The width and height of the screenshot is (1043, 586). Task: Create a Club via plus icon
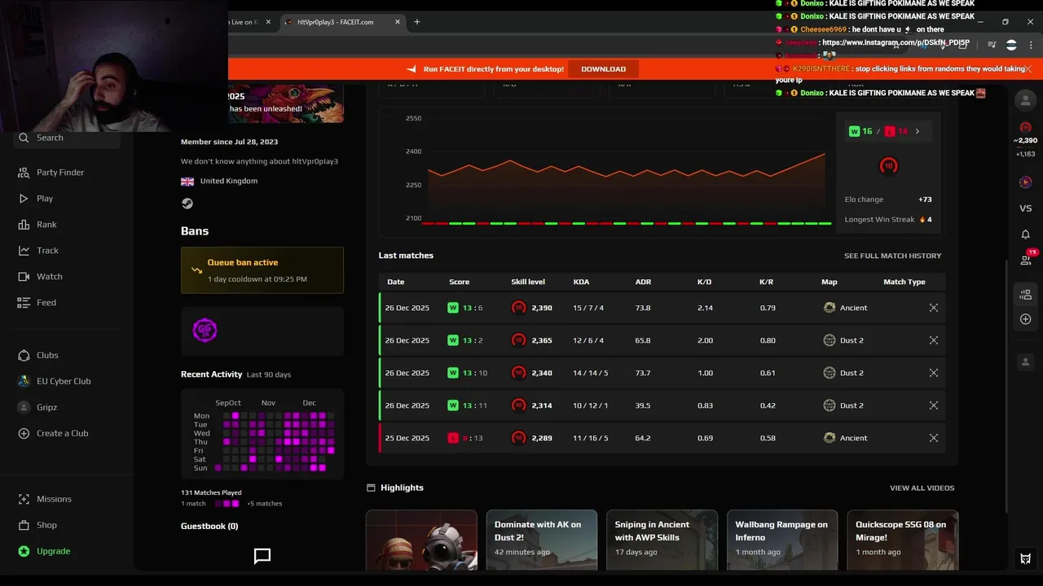click(x=24, y=433)
